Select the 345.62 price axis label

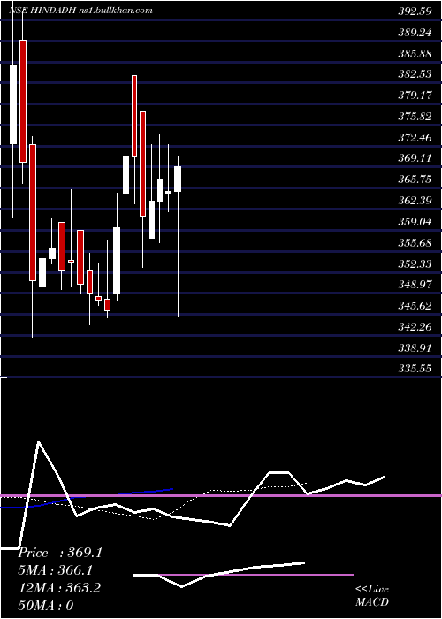tap(415, 306)
